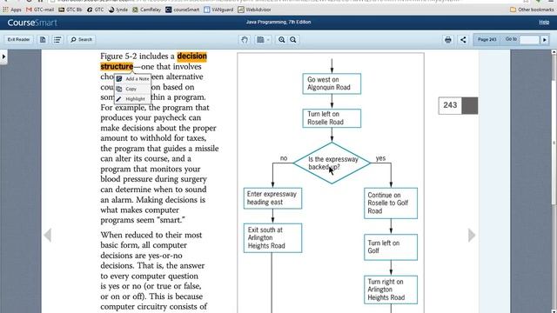This screenshot has width=557, height=313.
Task: Open the page notes icon in toolbar
Action: tap(43, 39)
